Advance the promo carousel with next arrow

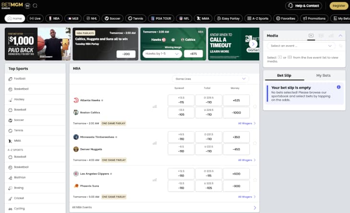253,44
